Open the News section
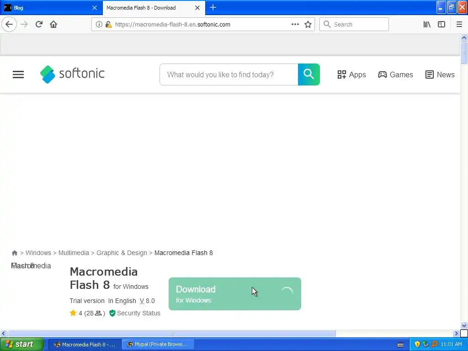This screenshot has height=351, width=468. (x=440, y=74)
